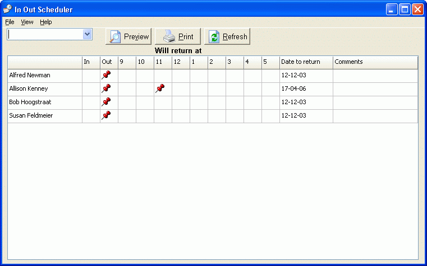Viewport: 427px width, 266px height.
Task: Click the 10 column header
Action: [145, 62]
